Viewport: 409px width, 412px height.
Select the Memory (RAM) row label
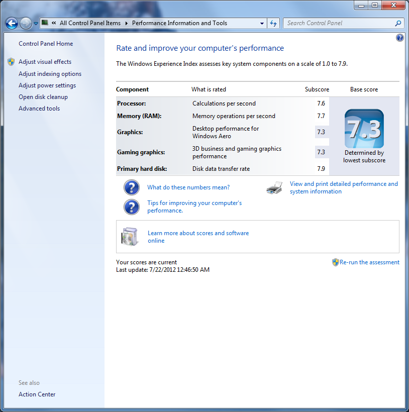[x=139, y=116]
